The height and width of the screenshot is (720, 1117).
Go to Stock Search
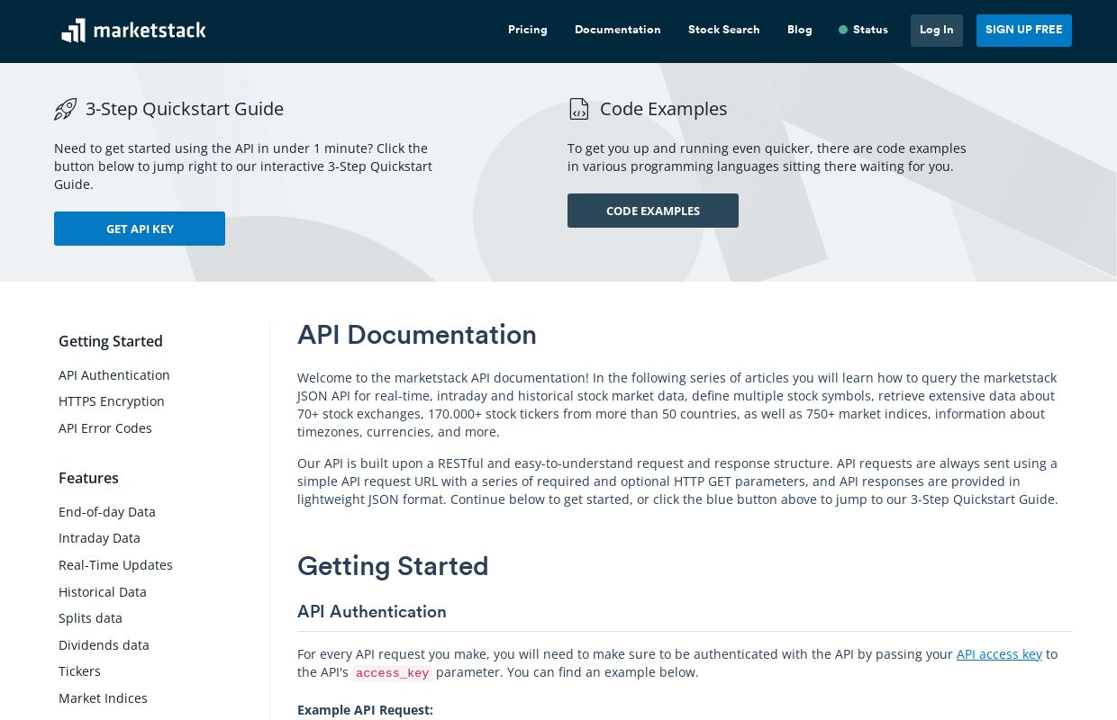(x=724, y=30)
